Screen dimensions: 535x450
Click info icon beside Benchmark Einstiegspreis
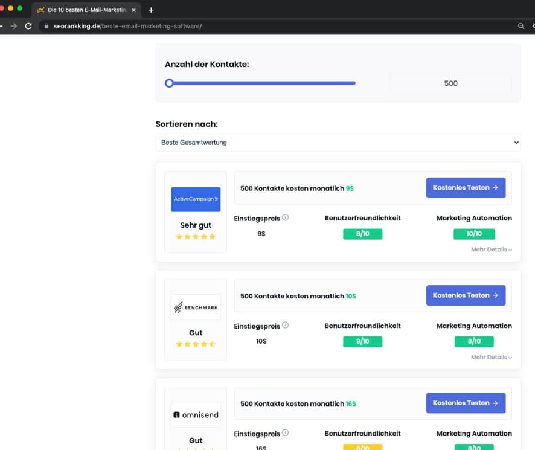click(x=286, y=325)
